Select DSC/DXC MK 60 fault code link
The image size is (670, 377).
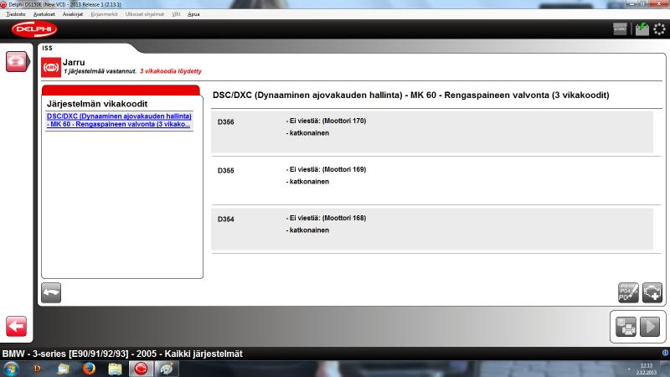click(120, 120)
